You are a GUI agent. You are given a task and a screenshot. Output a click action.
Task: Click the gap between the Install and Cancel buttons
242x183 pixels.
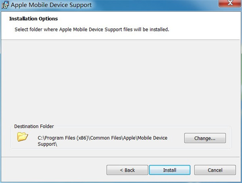pyautogui.click(x=192, y=170)
